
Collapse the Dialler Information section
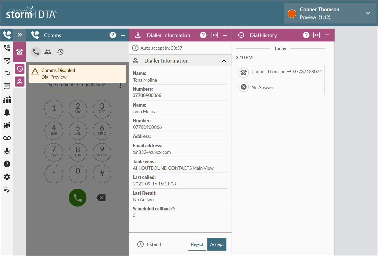click(224, 61)
